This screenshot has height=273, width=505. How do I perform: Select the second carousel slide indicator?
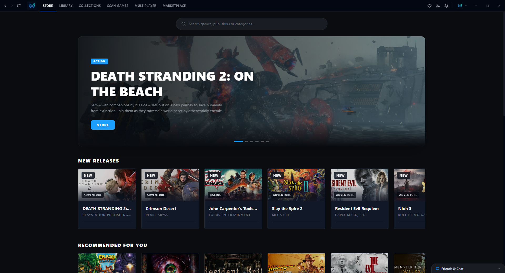[x=246, y=141]
